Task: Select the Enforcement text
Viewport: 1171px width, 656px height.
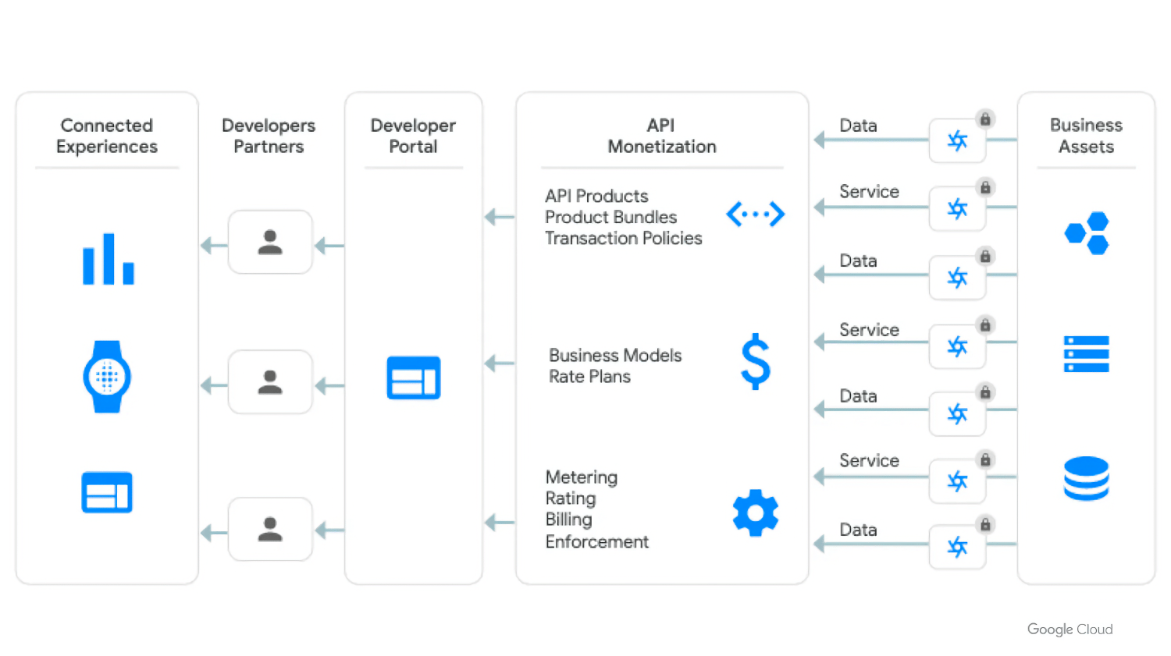Action: (597, 541)
